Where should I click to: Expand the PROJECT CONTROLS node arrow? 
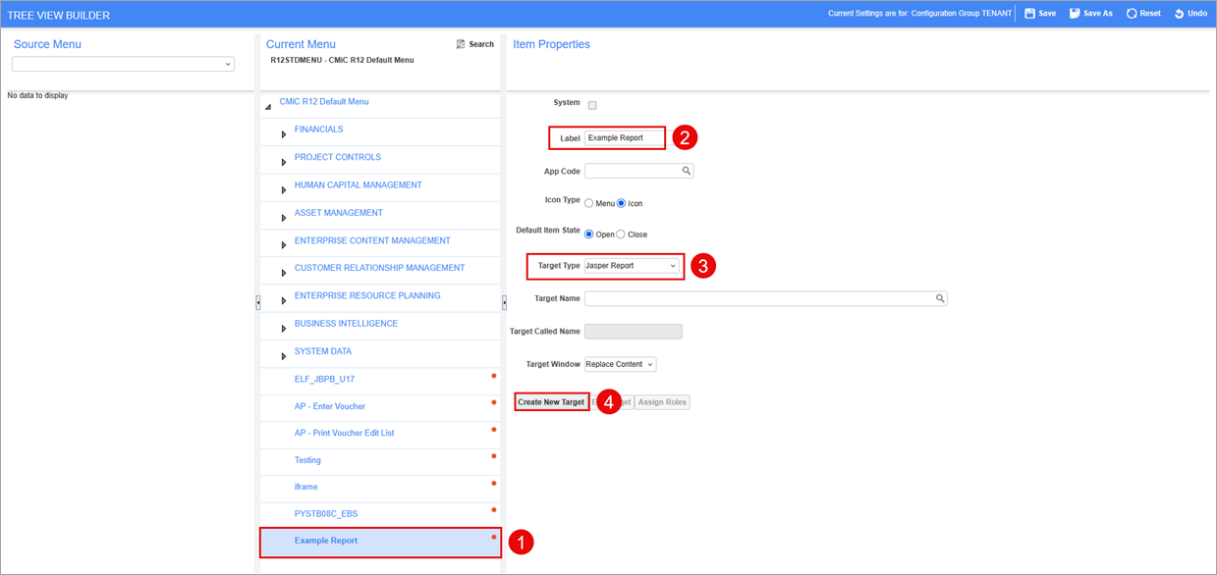click(x=284, y=162)
